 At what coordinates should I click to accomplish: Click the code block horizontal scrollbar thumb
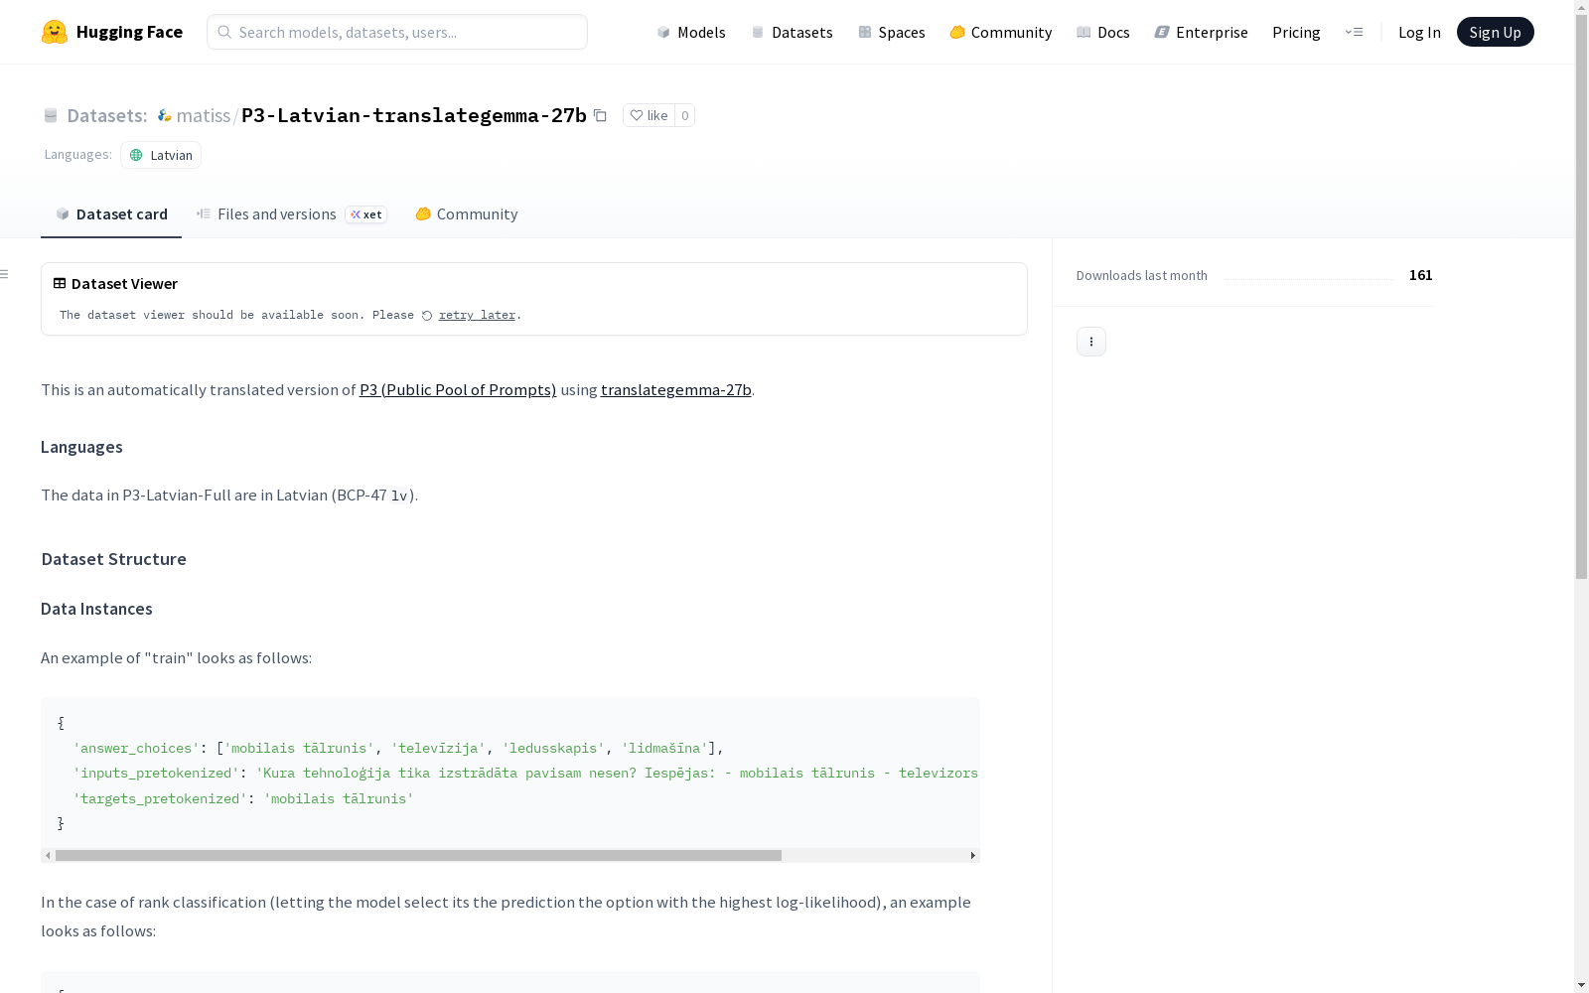[418, 855]
